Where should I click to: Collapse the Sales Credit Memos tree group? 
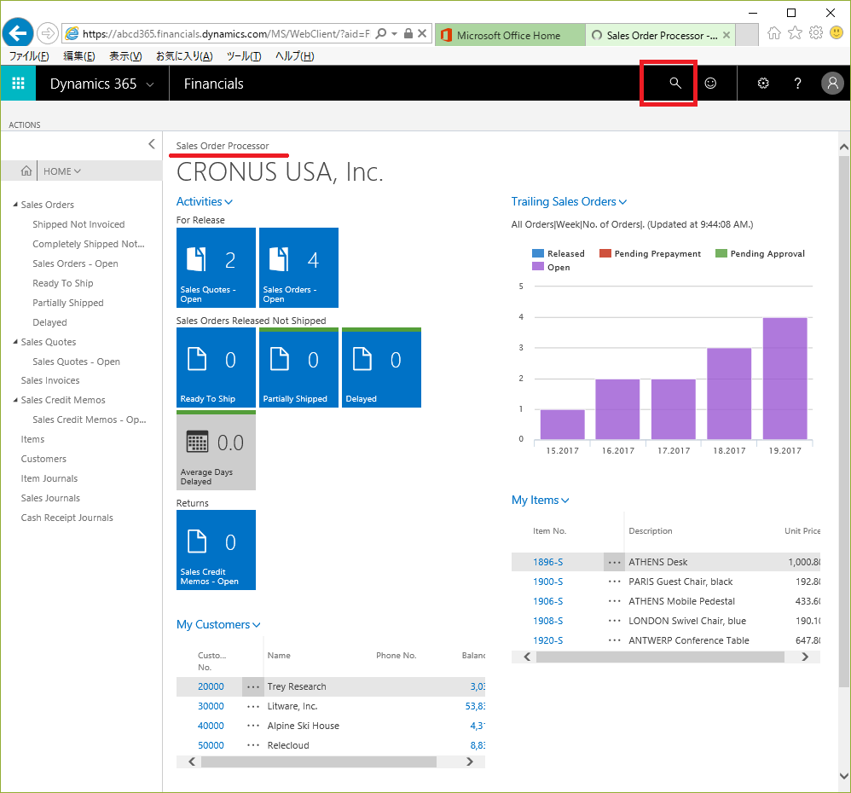[x=15, y=400]
